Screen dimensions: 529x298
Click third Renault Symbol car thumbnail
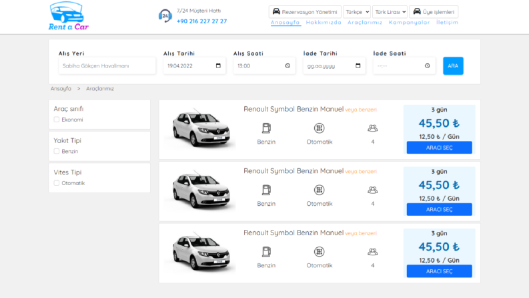point(201,253)
